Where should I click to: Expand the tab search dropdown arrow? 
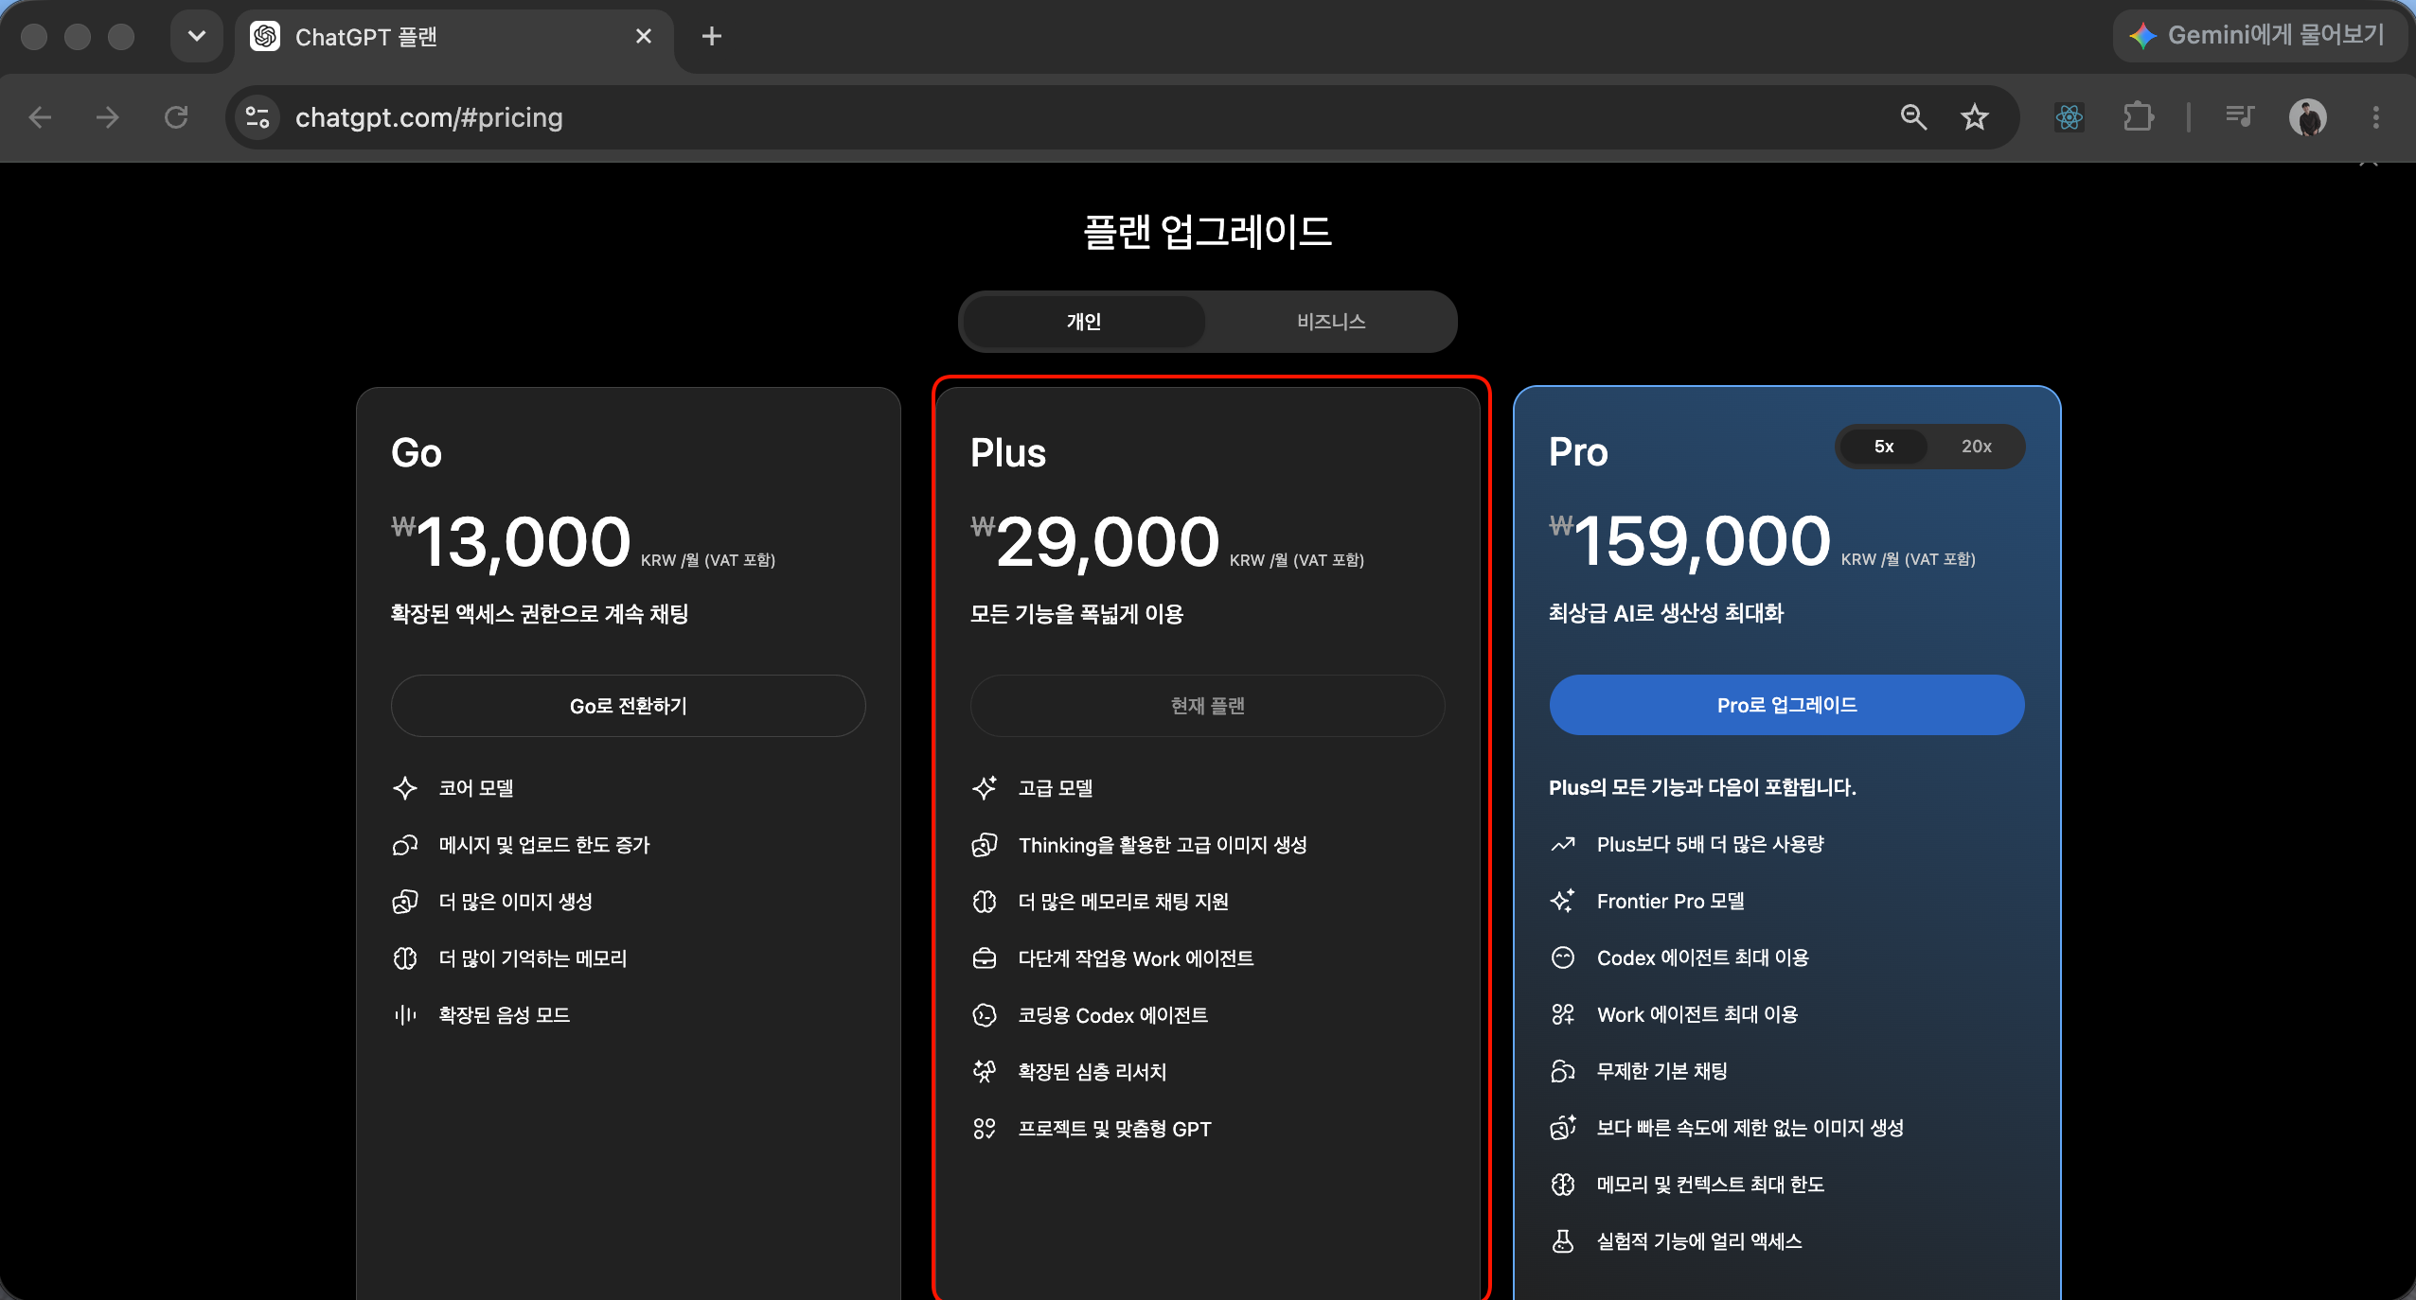[197, 36]
